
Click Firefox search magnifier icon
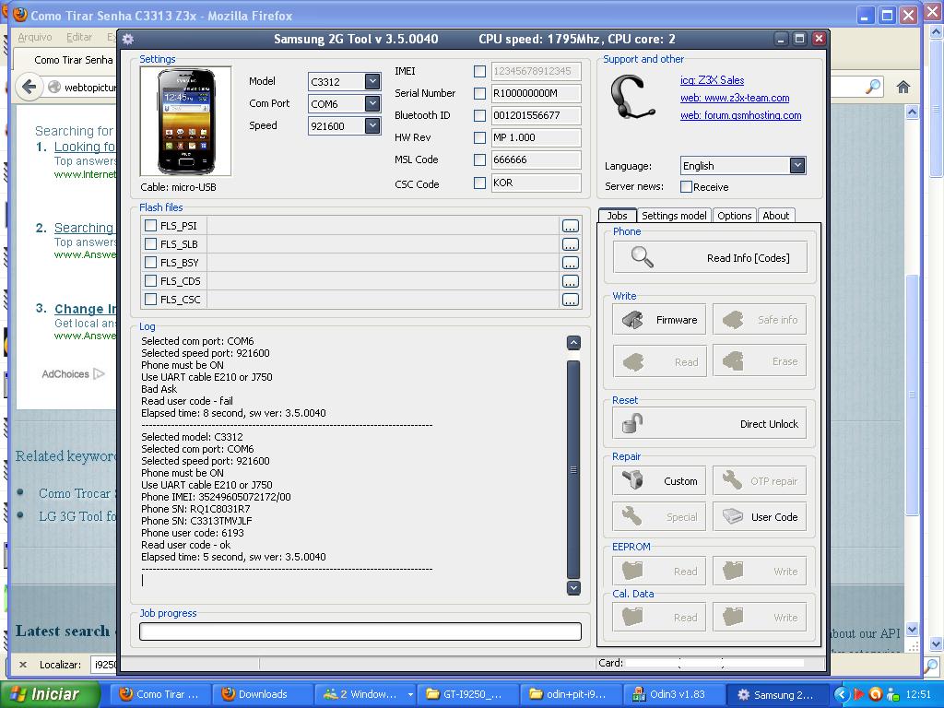click(872, 88)
